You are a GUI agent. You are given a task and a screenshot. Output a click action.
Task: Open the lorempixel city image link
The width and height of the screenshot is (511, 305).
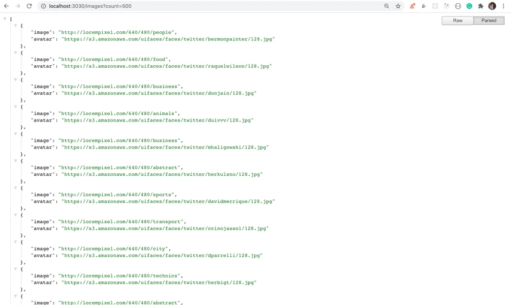tap(113, 249)
